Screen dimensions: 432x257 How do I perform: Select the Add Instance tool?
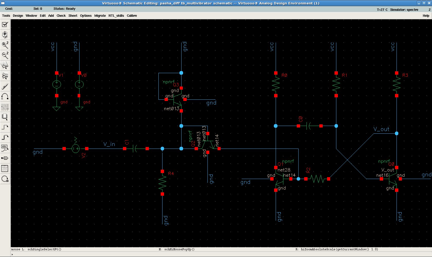[5, 117]
